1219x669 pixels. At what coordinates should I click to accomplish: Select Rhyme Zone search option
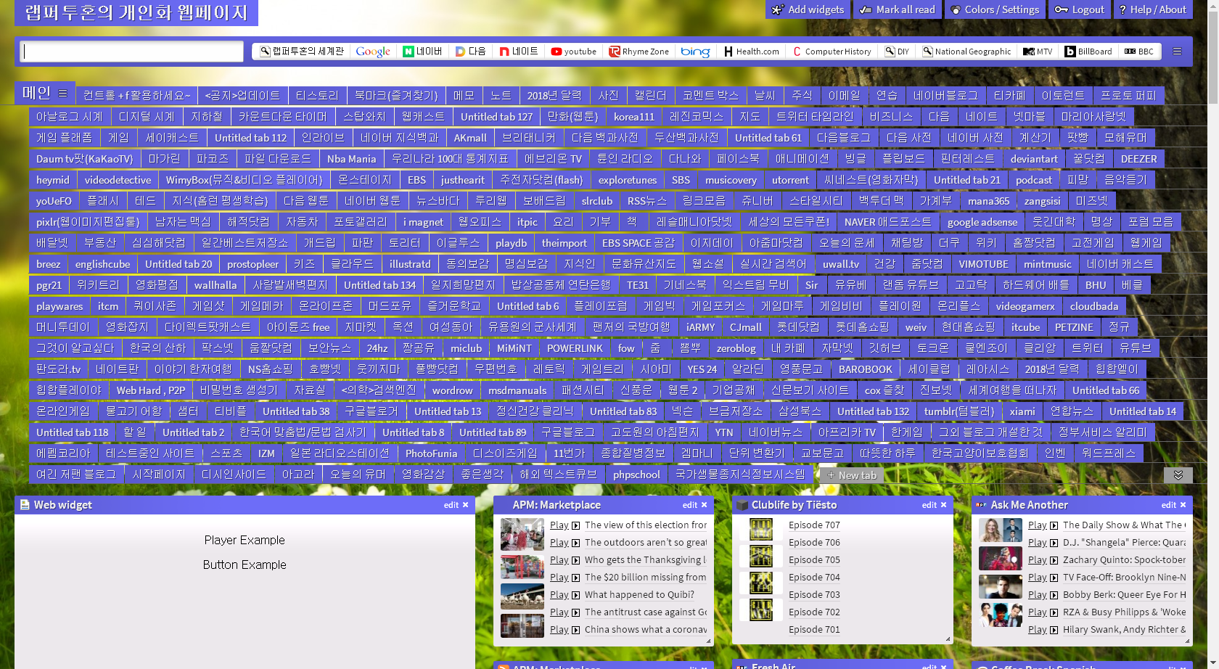(x=639, y=52)
